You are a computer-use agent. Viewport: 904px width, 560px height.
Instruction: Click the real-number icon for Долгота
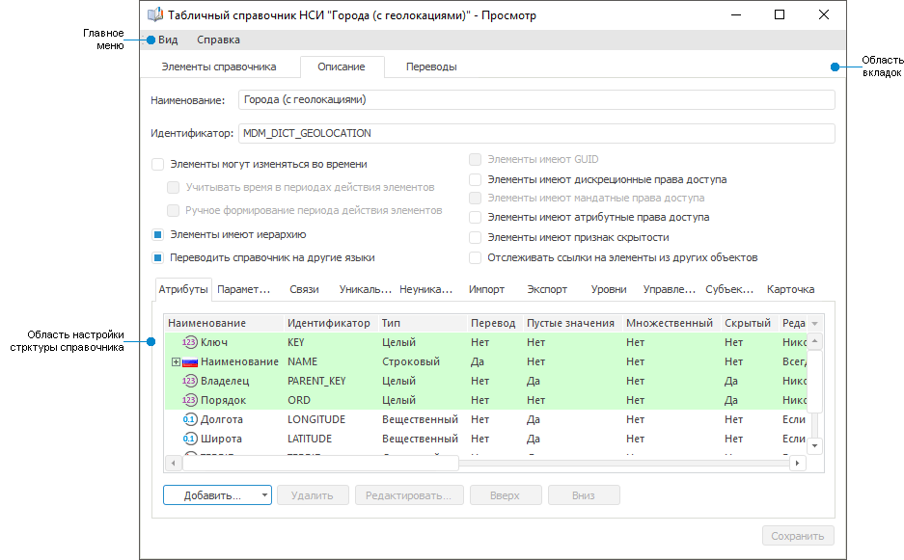(189, 419)
